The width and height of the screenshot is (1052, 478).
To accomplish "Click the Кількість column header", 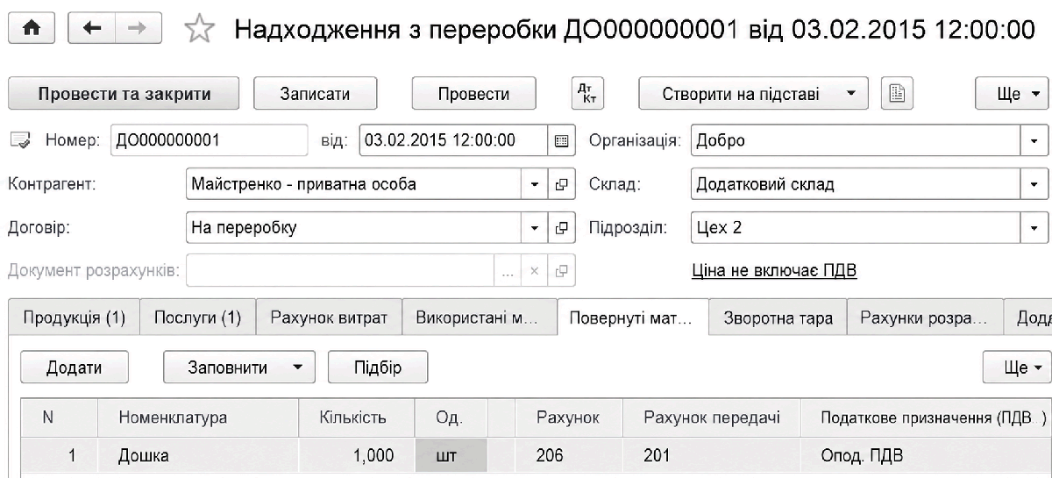I will pos(355,418).
